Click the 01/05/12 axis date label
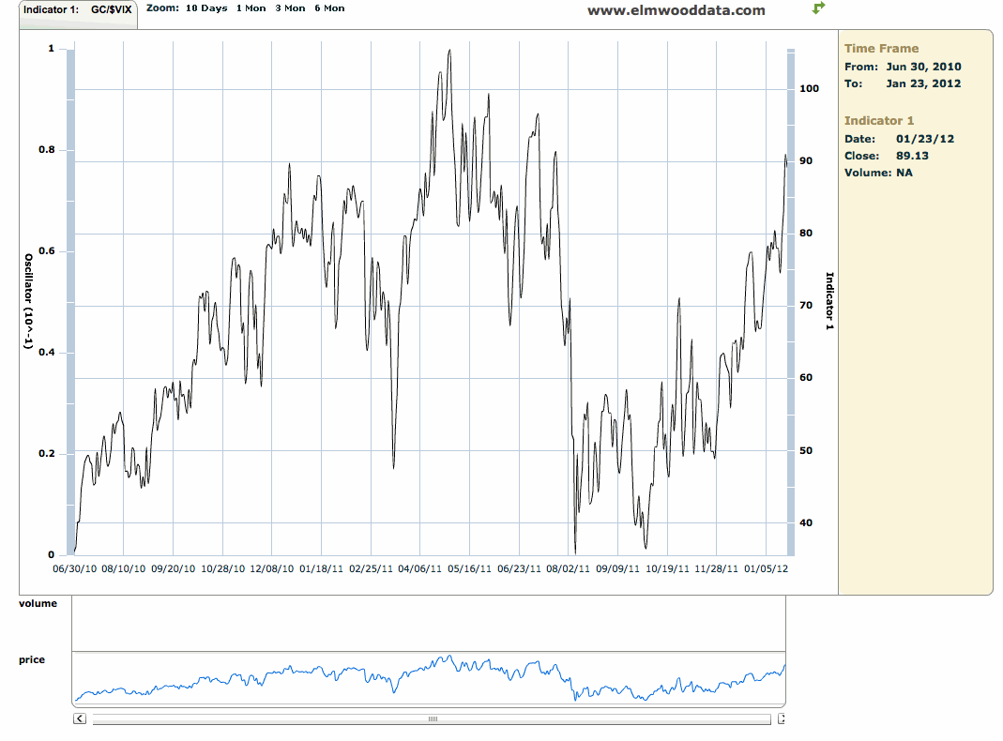1003x741 pixels. tap(765, 568)
